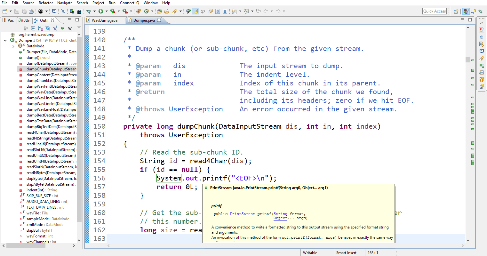Toggle alphabetical Sort in Outline view
This screenshot has width=487, height=256.
point(40,28)
